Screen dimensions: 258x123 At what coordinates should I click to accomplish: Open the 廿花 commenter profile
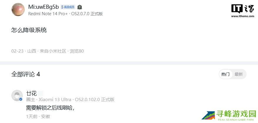point(31,93)
